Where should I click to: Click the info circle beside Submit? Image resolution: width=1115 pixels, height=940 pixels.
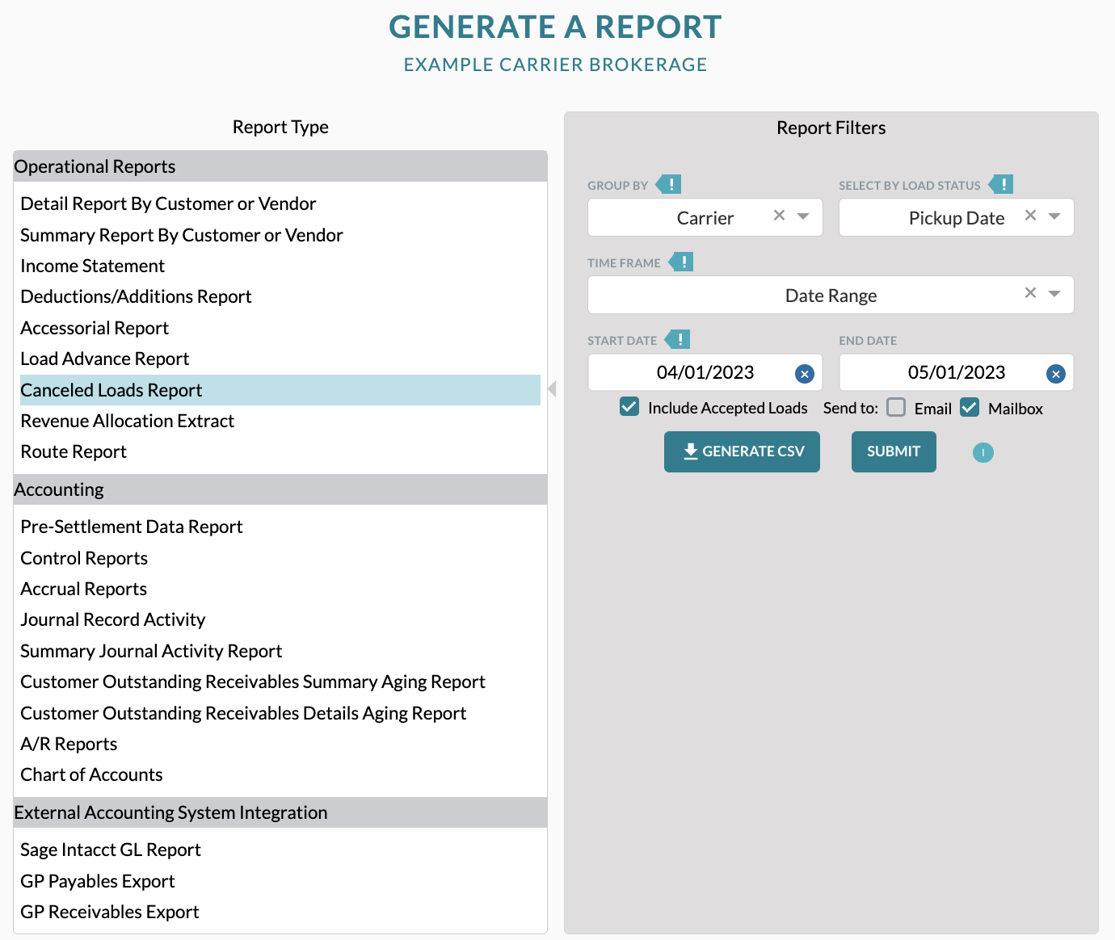[x=982, y=452]
